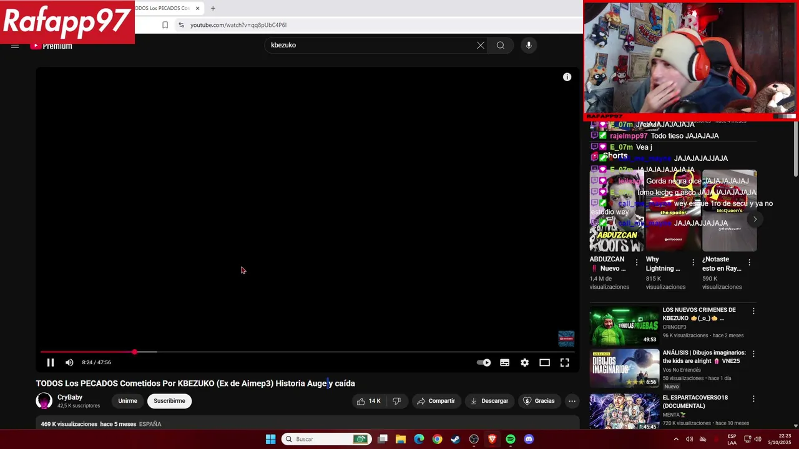The width and height of the screenshot is (799, 449).
Task: Click the youtube.com address URL
Action: click(238, 25)
